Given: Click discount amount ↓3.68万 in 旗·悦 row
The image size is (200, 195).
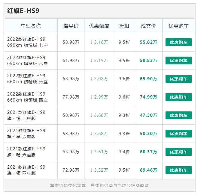Looking at the screenshot, I should tap(99, 115).
